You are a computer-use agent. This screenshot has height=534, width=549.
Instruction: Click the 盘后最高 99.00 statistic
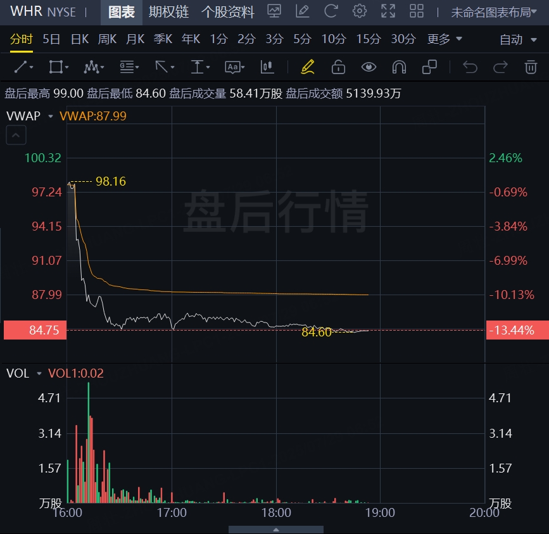[x=44, y=94]
